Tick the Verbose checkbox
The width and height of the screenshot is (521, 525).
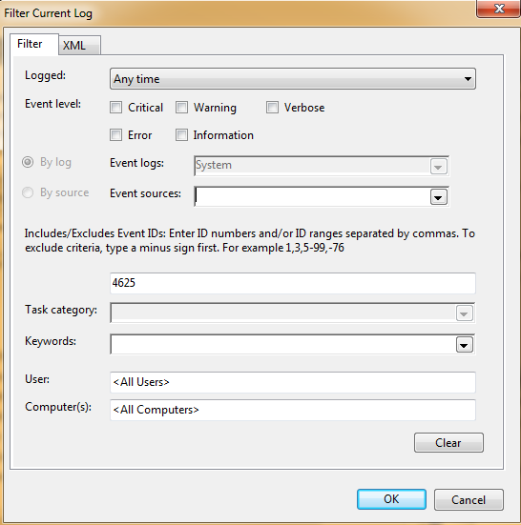tap(272, 108)
